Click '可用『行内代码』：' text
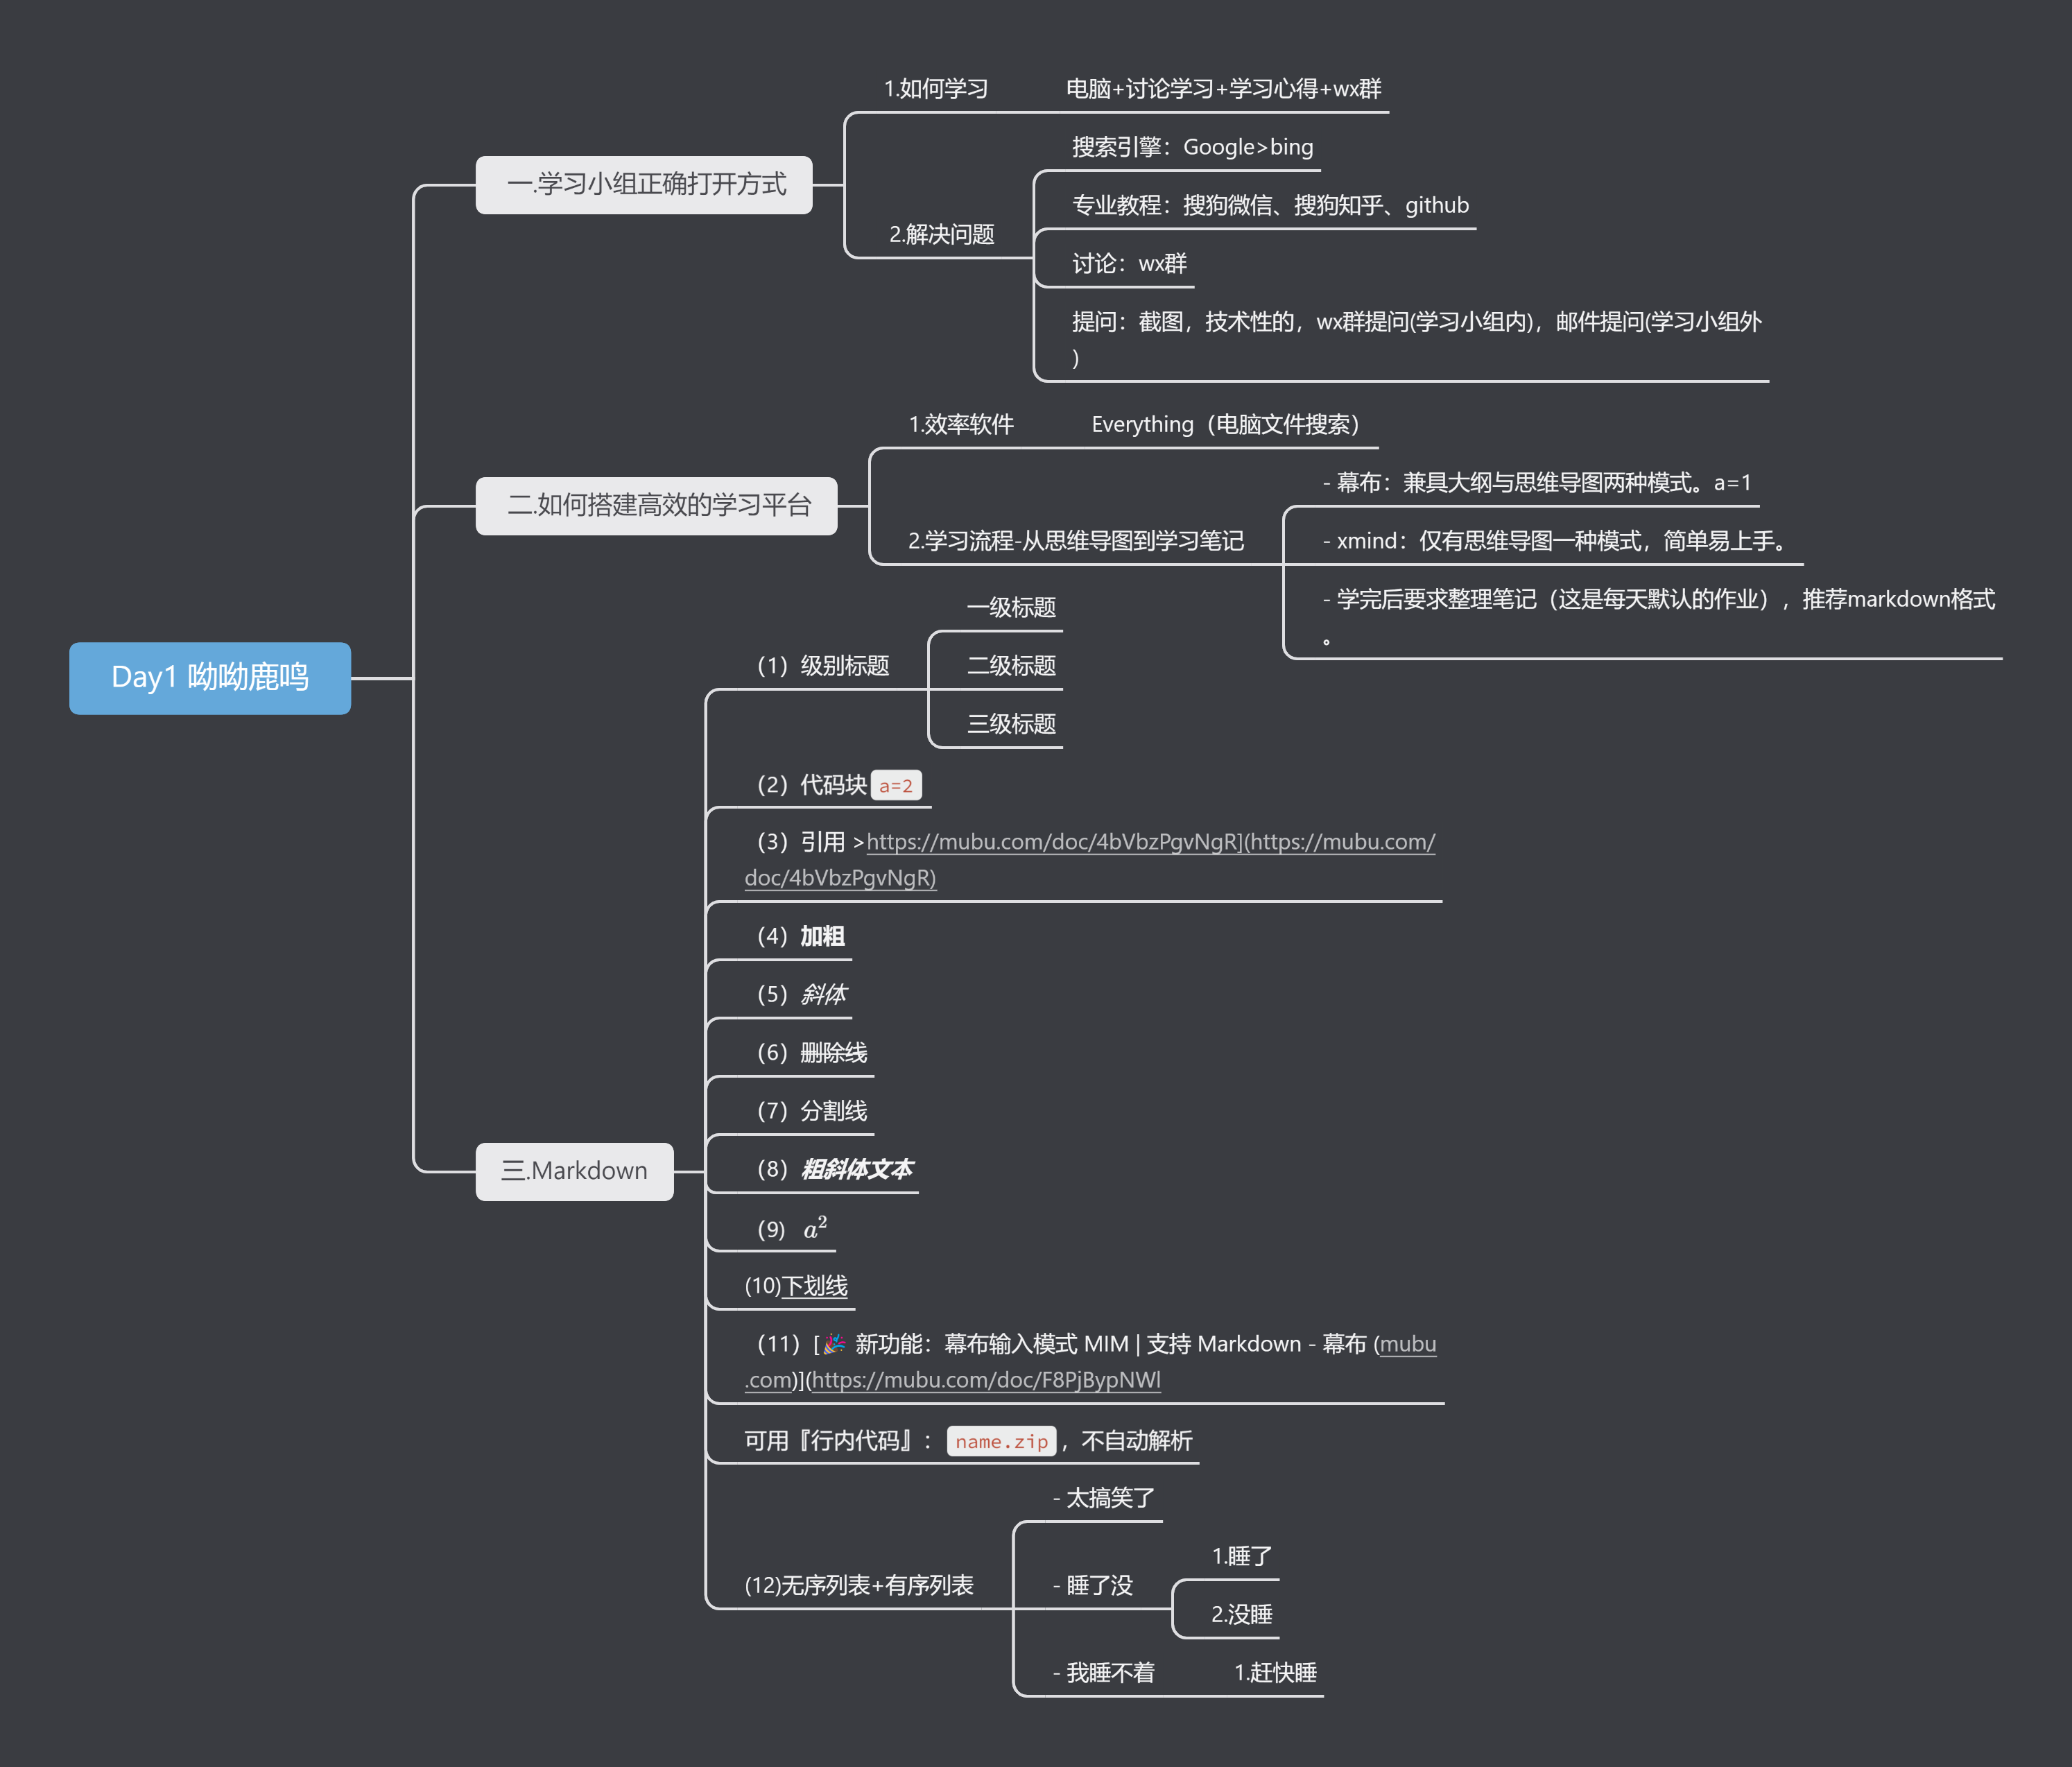 click(838, 1441)
